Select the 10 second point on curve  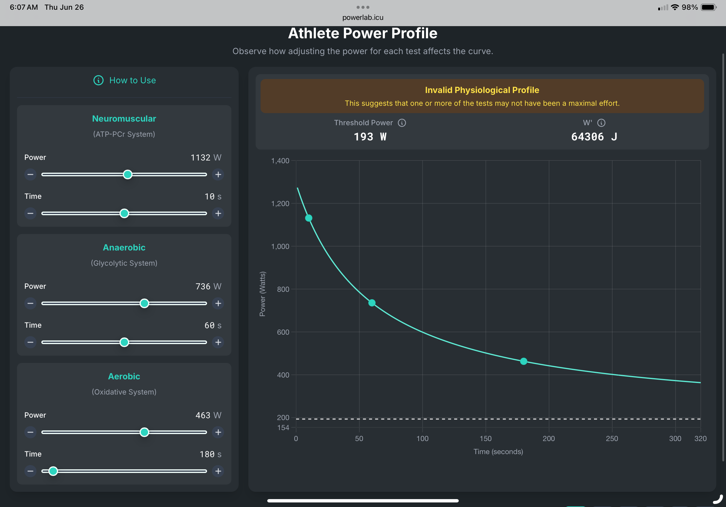pyautogui.click(x=309, y=218)
